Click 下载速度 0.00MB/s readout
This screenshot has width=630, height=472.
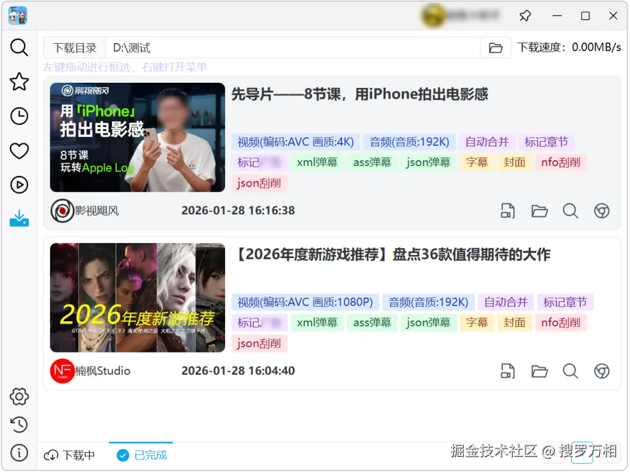coord(569,47)
